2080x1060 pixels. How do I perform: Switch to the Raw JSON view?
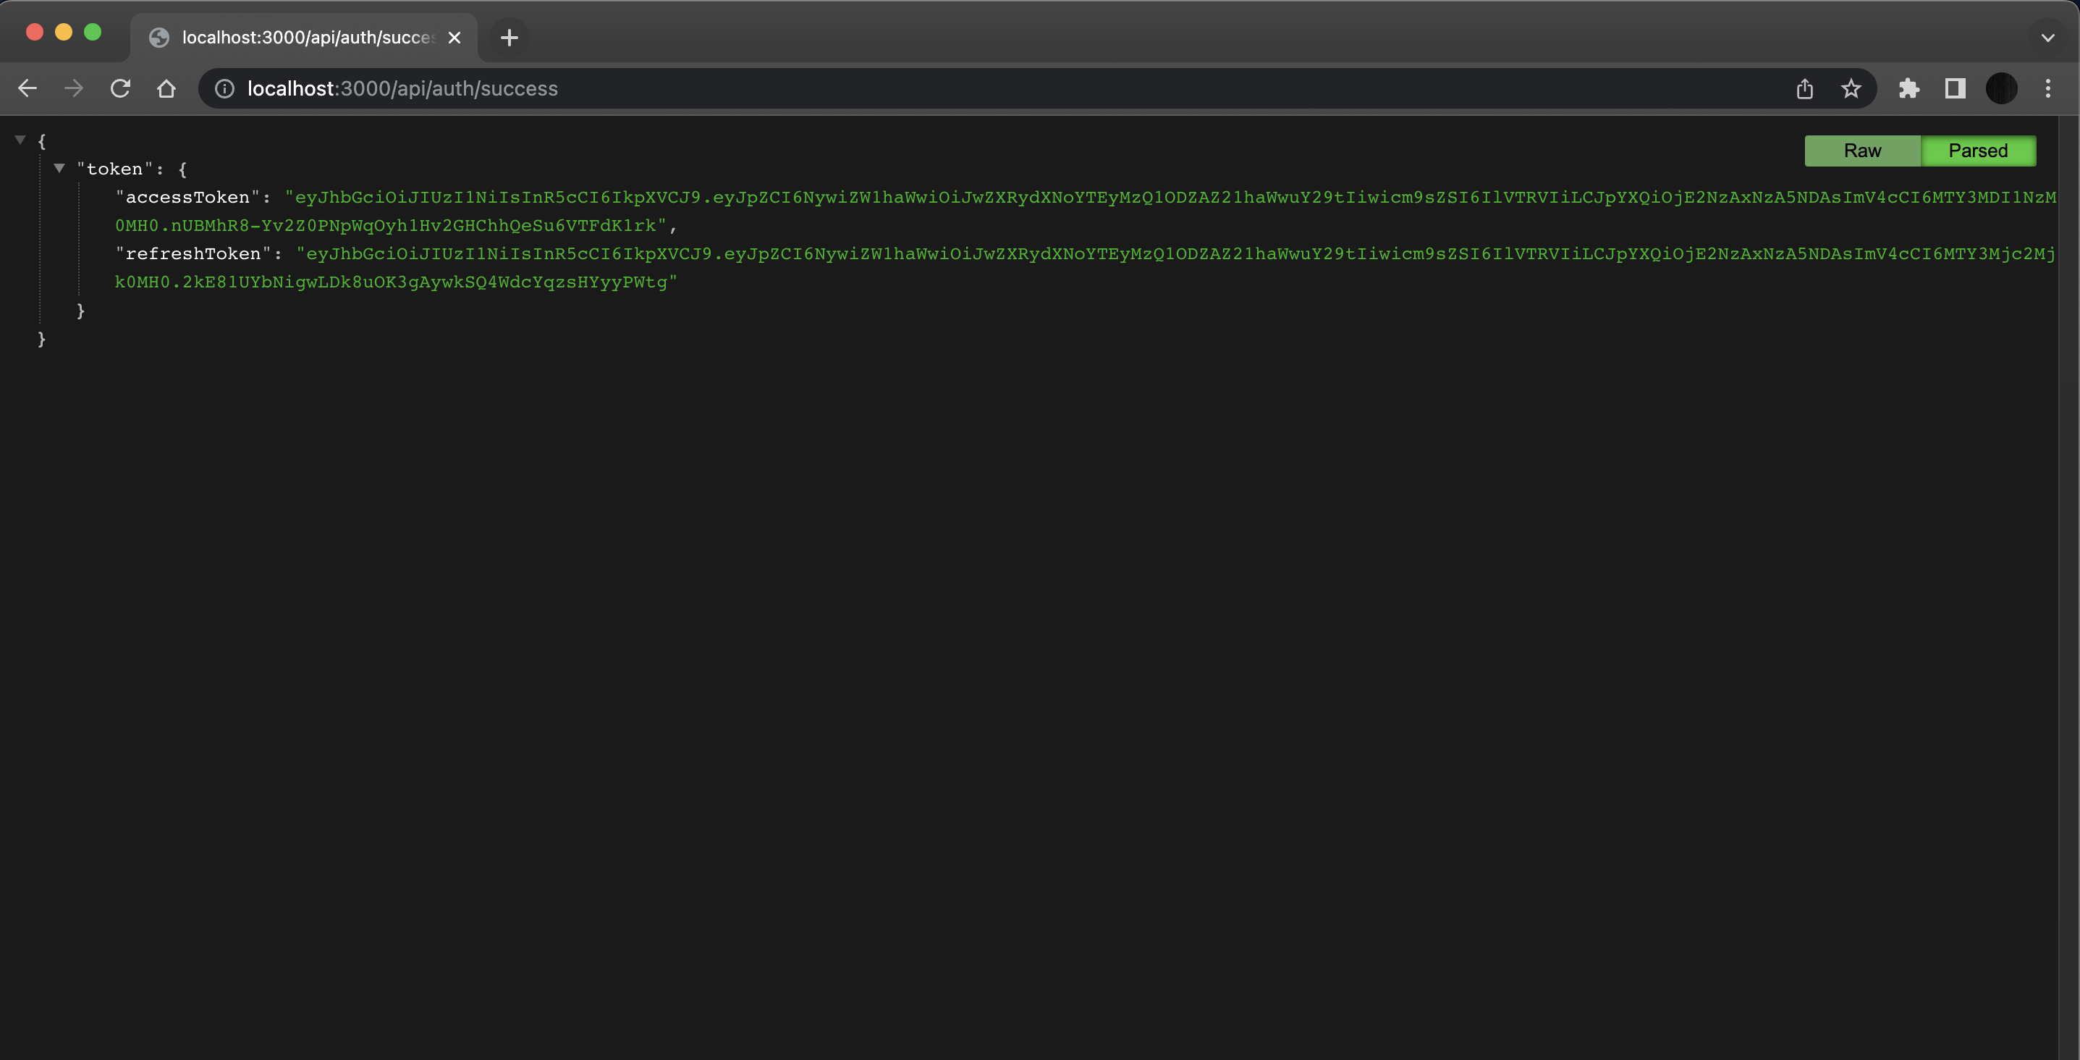(1862, 151)
